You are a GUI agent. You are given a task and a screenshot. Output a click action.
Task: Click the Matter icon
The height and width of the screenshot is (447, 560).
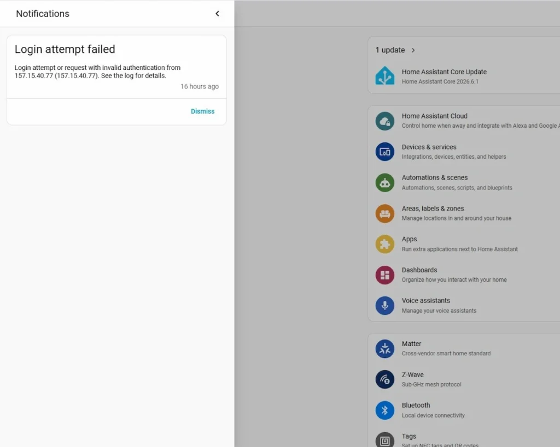[384, 349]
